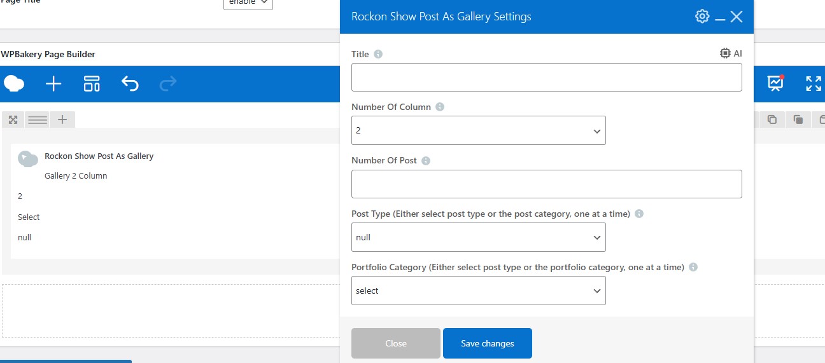Add column with the row plus icon

(62, 120)
